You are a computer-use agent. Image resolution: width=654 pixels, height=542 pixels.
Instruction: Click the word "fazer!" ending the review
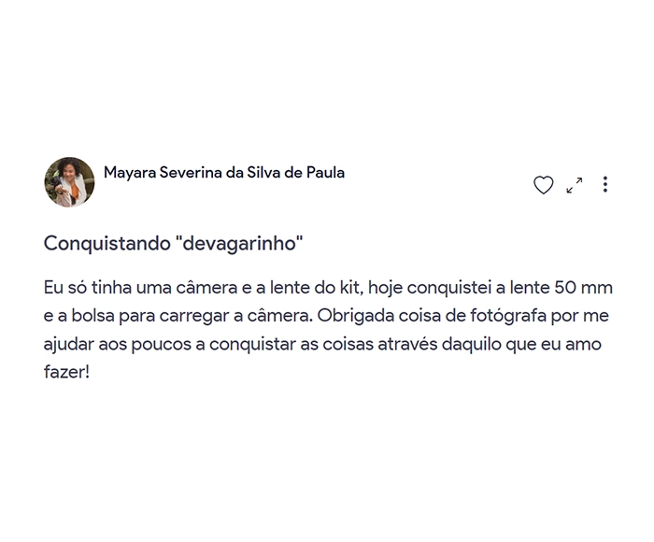[66, 373]
